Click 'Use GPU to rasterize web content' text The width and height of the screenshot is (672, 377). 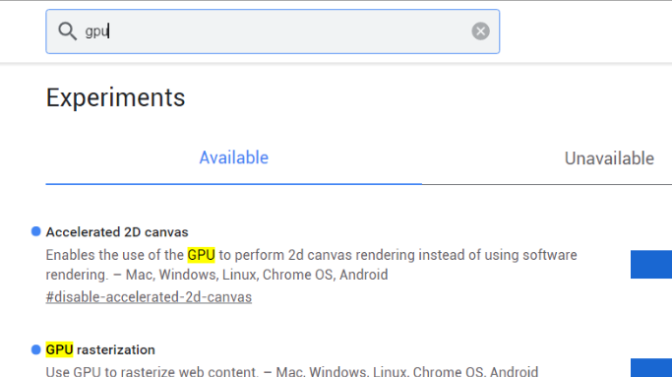[x=153, y=371]
